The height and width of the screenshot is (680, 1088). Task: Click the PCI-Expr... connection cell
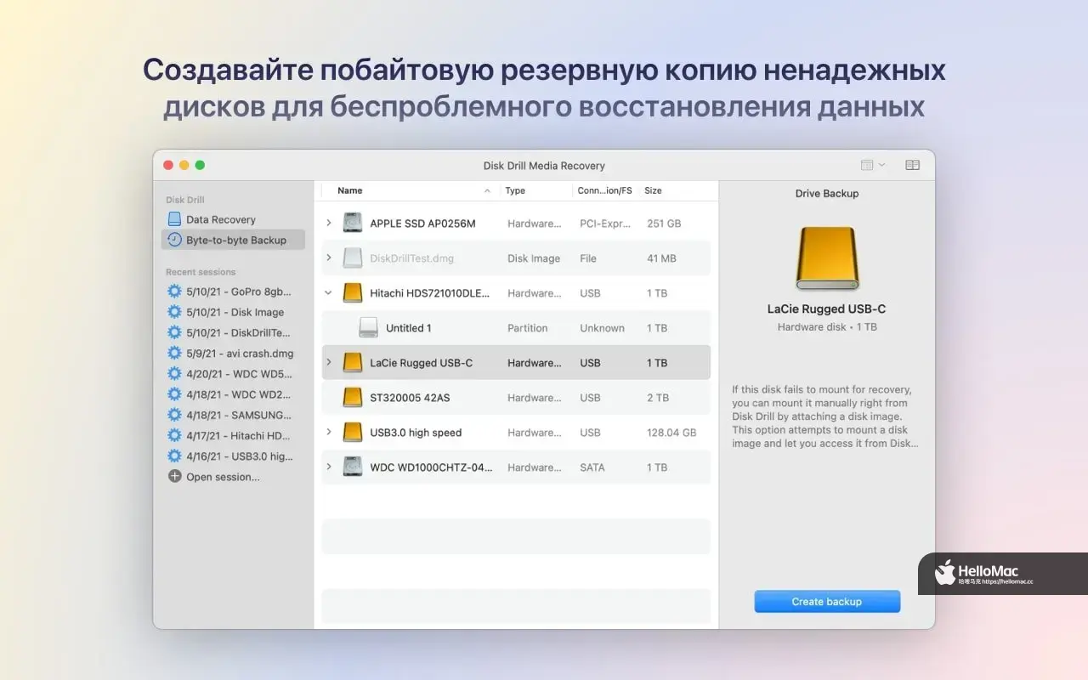[x=603, y=224]
